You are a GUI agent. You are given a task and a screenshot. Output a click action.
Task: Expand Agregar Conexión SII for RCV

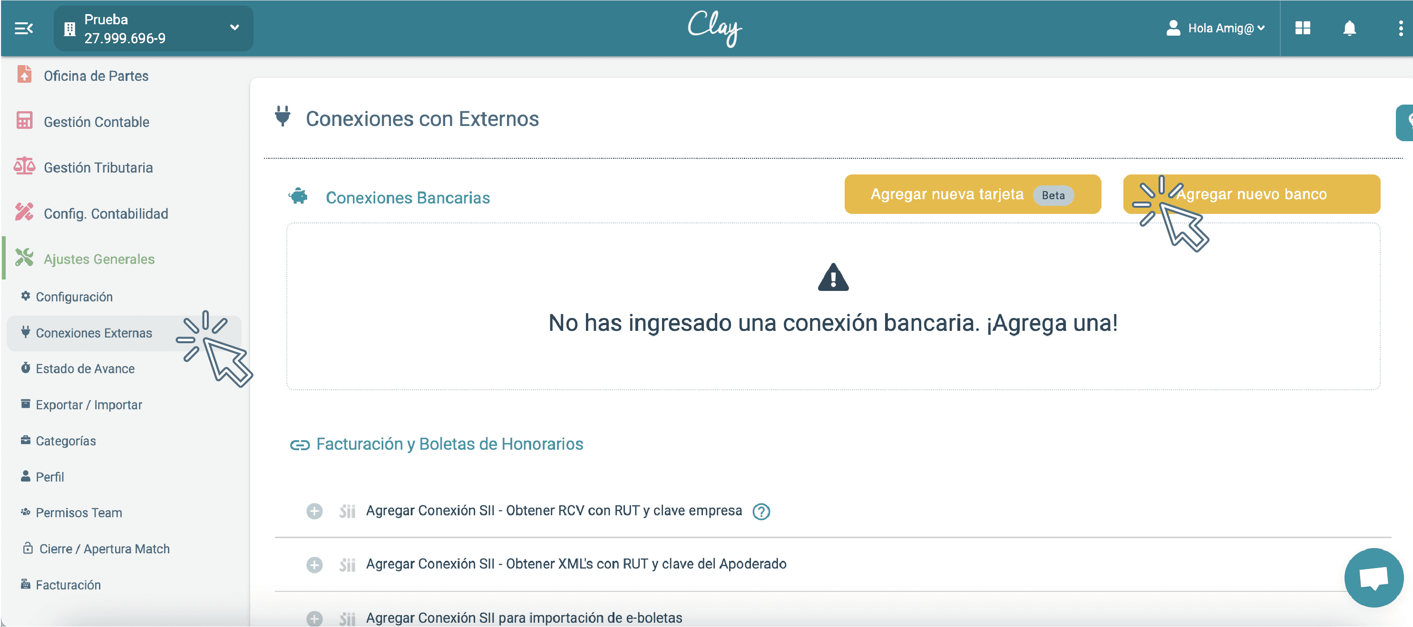point(314,511)
